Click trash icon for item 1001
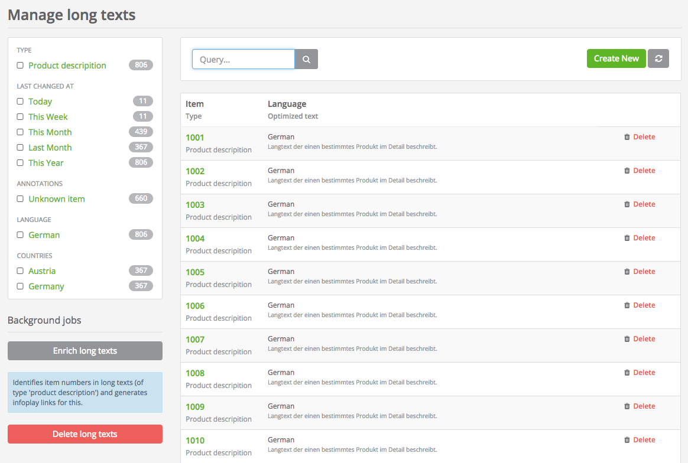Viewport: 688px width, 463px height. point(627,137)
